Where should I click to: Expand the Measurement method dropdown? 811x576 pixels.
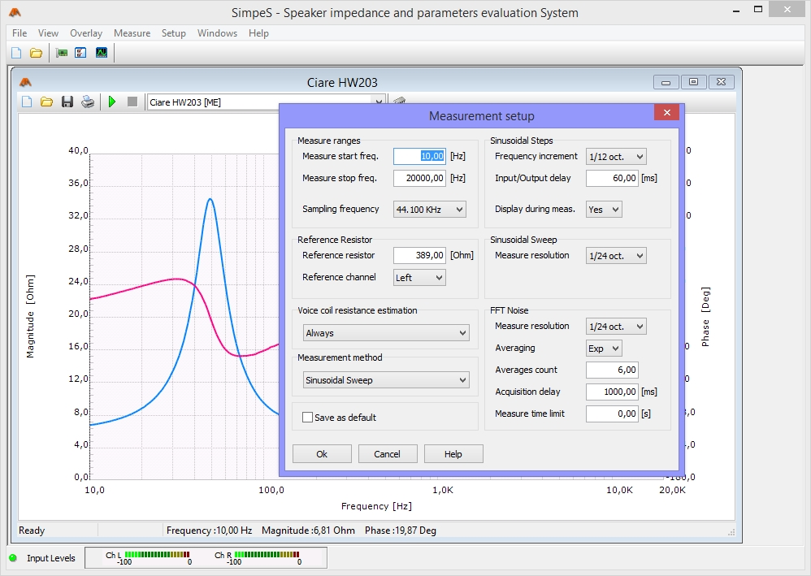(x=386, y=380)
